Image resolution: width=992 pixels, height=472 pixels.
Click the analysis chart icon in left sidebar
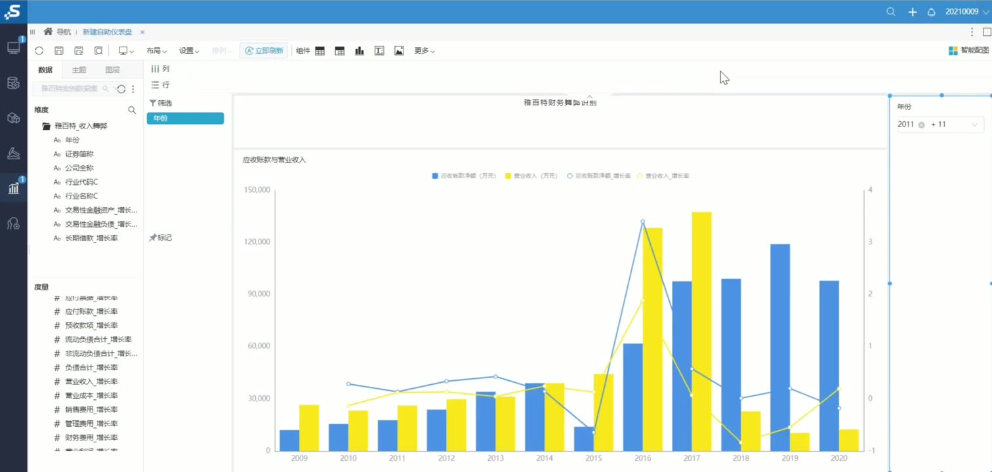[x=14, y=188]
